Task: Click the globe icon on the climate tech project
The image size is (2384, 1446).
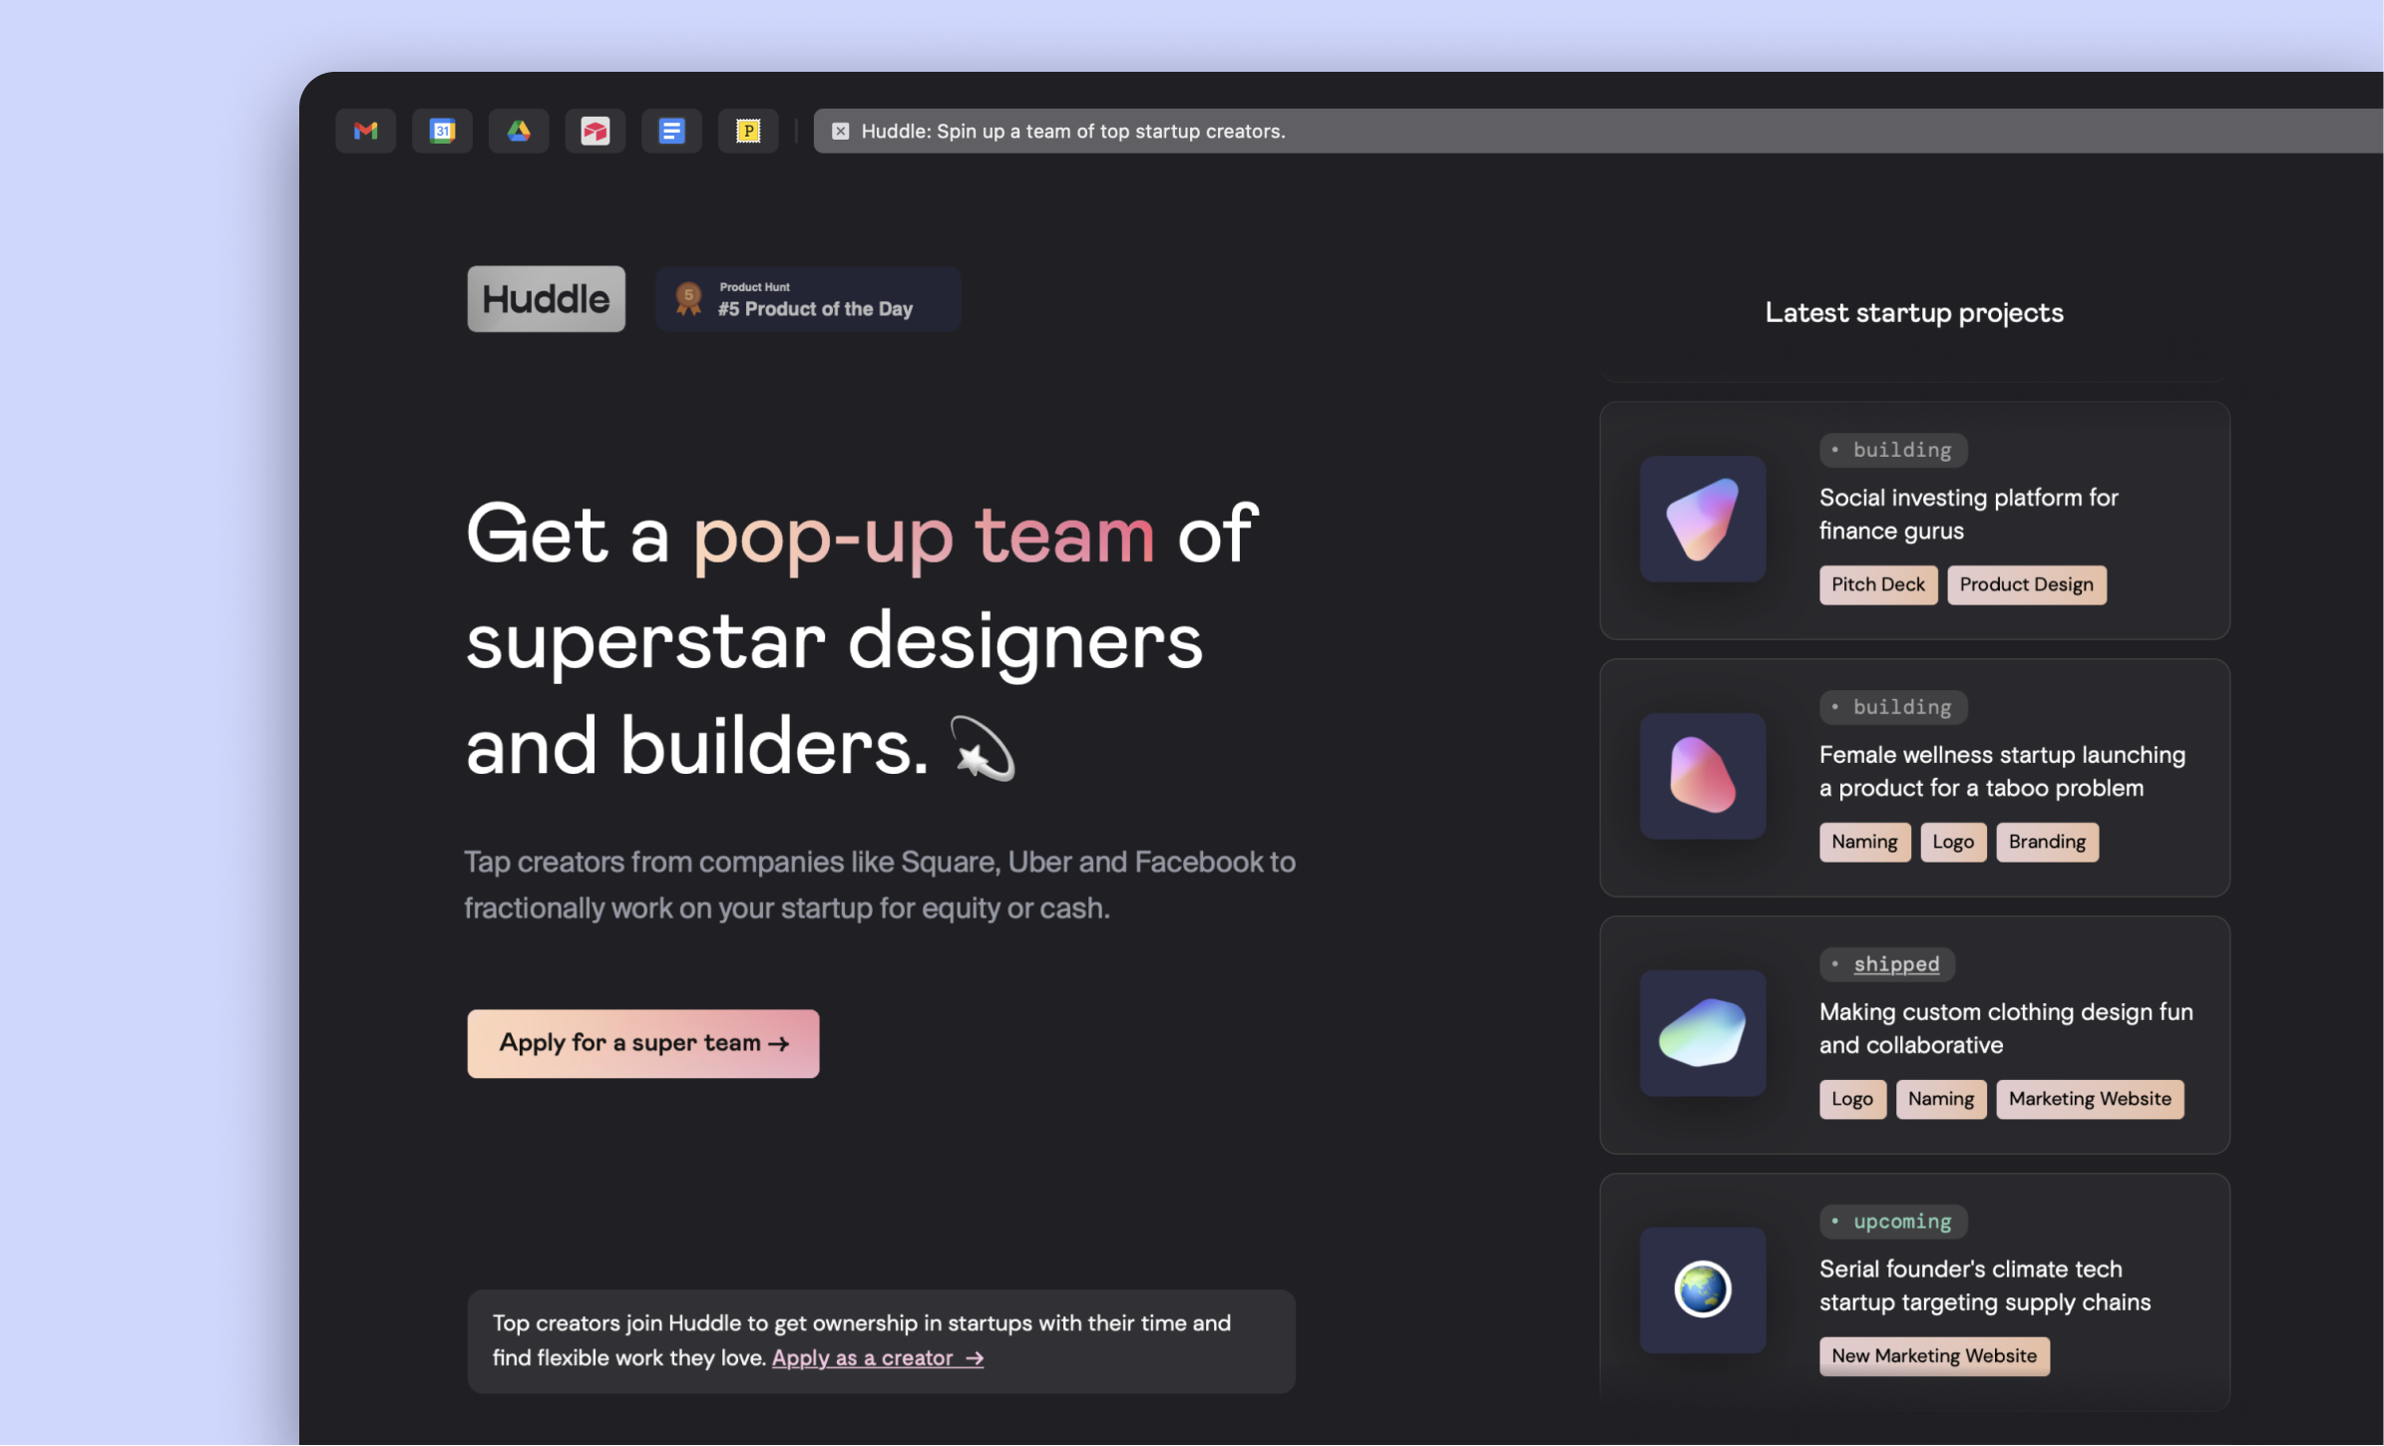Action: tap(1702, 1290)
